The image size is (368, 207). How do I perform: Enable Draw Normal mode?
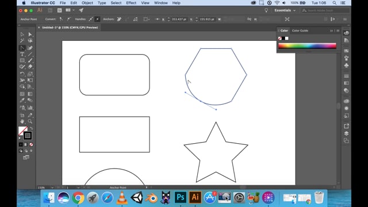coord(21,151)
